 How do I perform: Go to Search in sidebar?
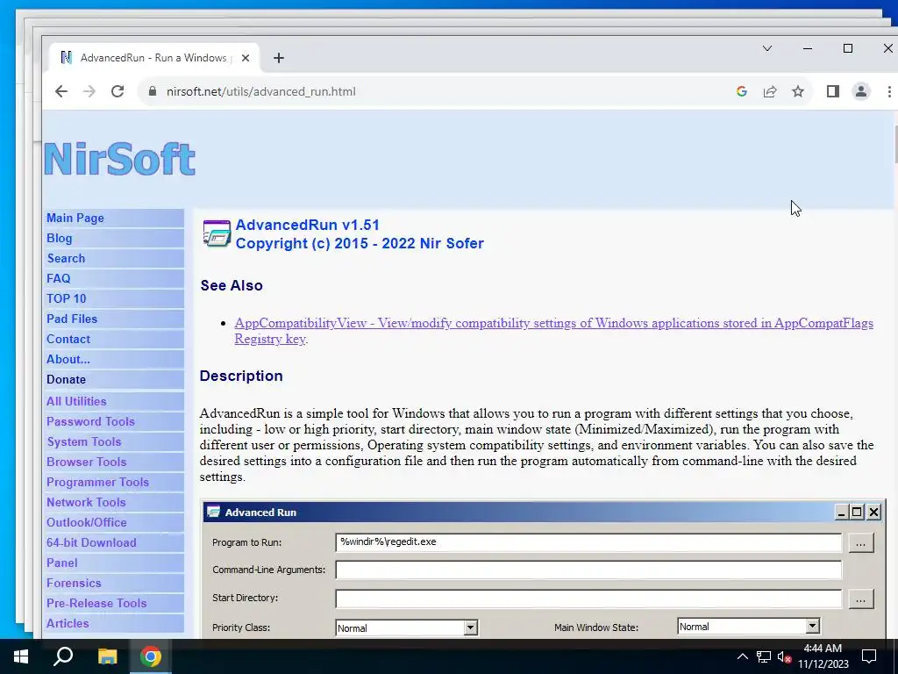(x=66, y=258)
